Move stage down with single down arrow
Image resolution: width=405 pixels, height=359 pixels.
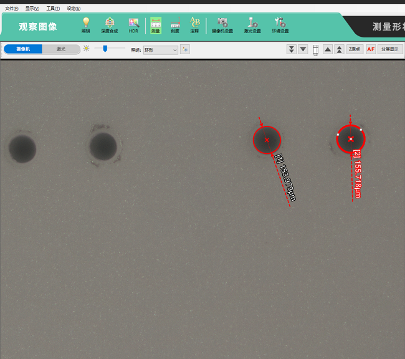(303, 49)
